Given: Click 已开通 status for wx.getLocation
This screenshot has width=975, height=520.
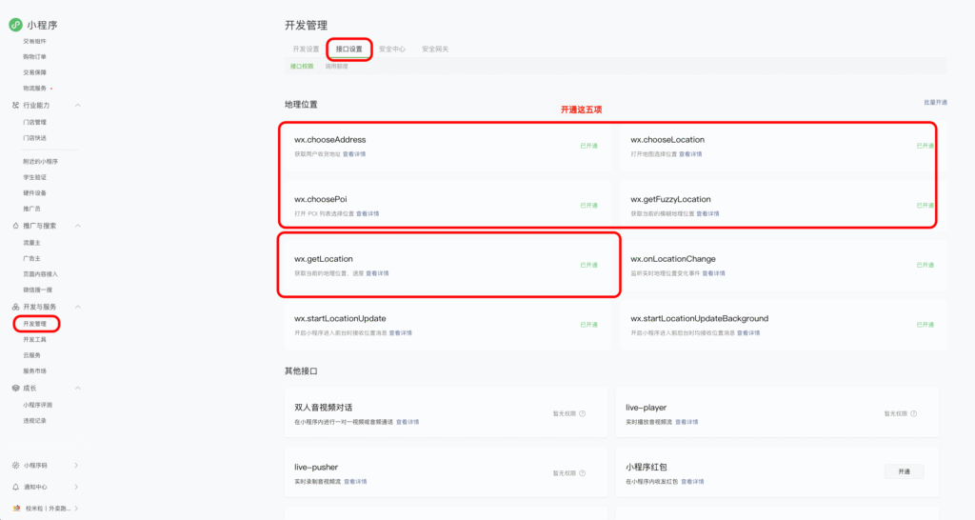Looking at the screenshot, I should 588,266.
